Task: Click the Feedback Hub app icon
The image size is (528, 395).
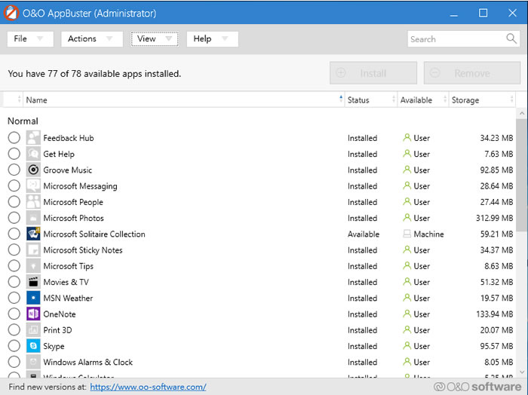Action: pyautogui.click(x=33, y=138)
